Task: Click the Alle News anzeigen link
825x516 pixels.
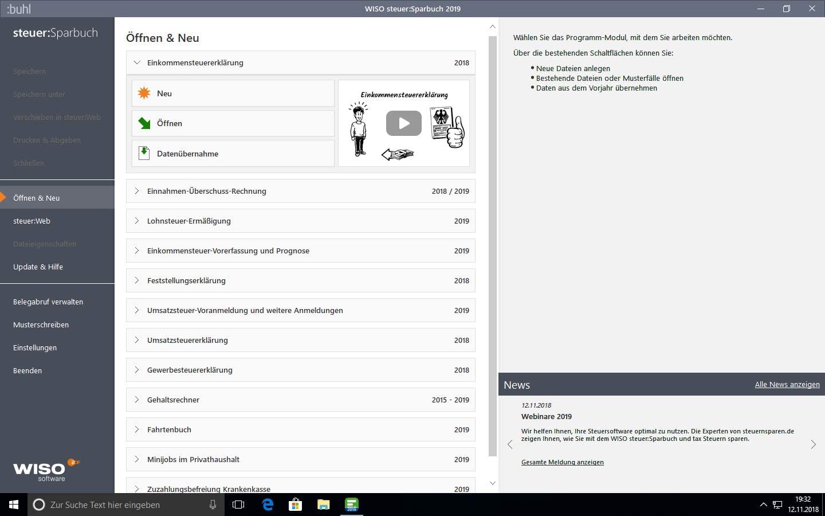Action: click(x=787, y=385)
